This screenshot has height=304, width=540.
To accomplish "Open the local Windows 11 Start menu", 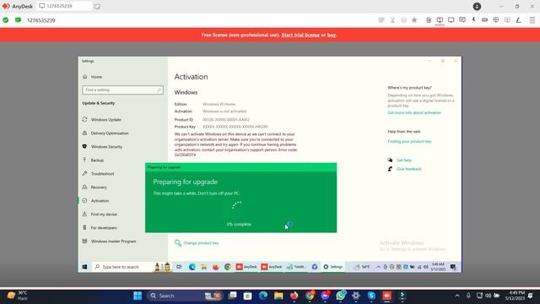I will point(138,296).
